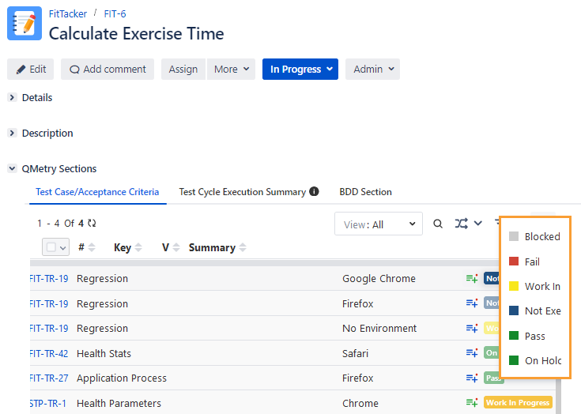The height and width of the screenshot is (414, 581).
Task: Click the Edit button
Action: pos(30,69)
